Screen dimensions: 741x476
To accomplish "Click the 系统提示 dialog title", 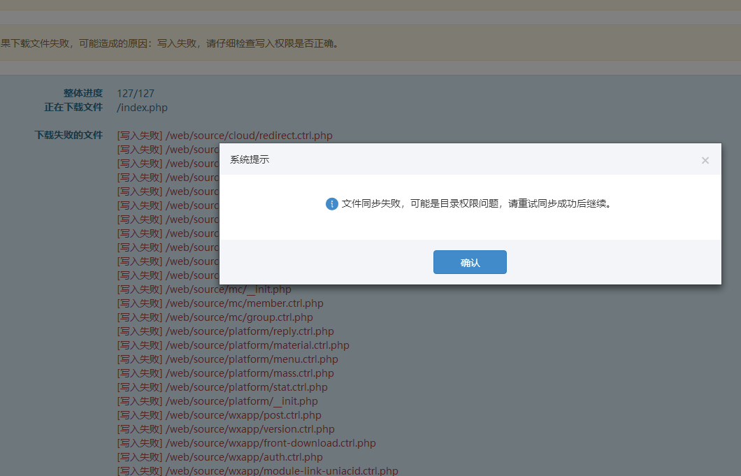I will pyautogui.click(x=250, y=159).
